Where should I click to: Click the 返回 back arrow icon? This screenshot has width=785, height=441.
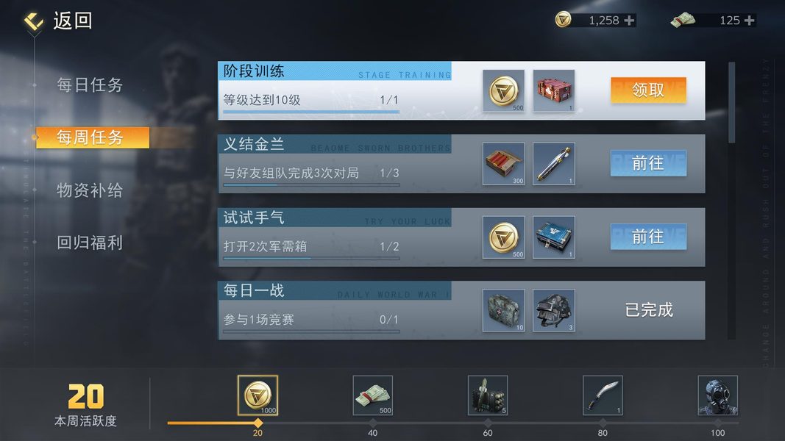pyautogui.click(x=34, y=21)
